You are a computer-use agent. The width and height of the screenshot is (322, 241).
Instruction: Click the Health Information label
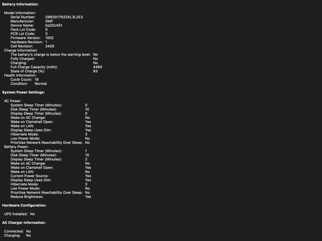tap(20, 76)
